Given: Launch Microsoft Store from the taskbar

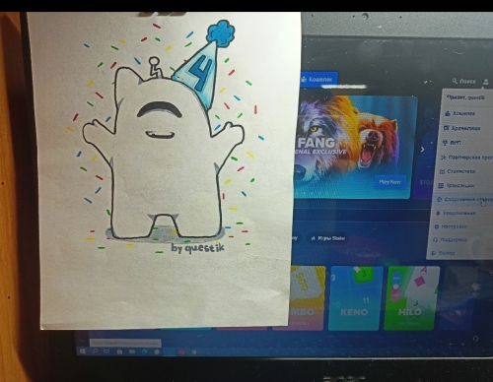Looking at the screenshot, I should [119, 351].
